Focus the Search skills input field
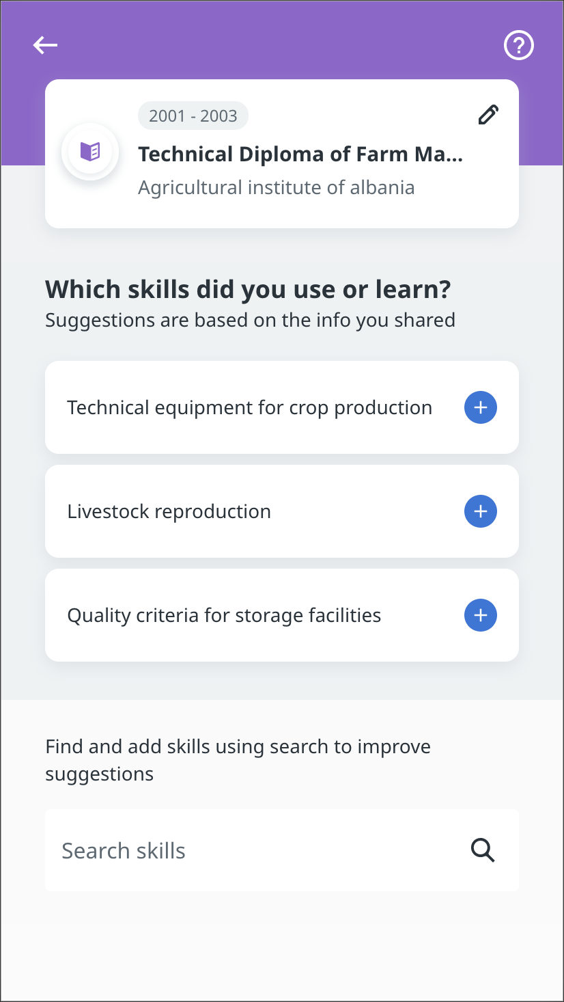Image resolution: width=564 pixels, height=1002 pixels. point(282,850)
